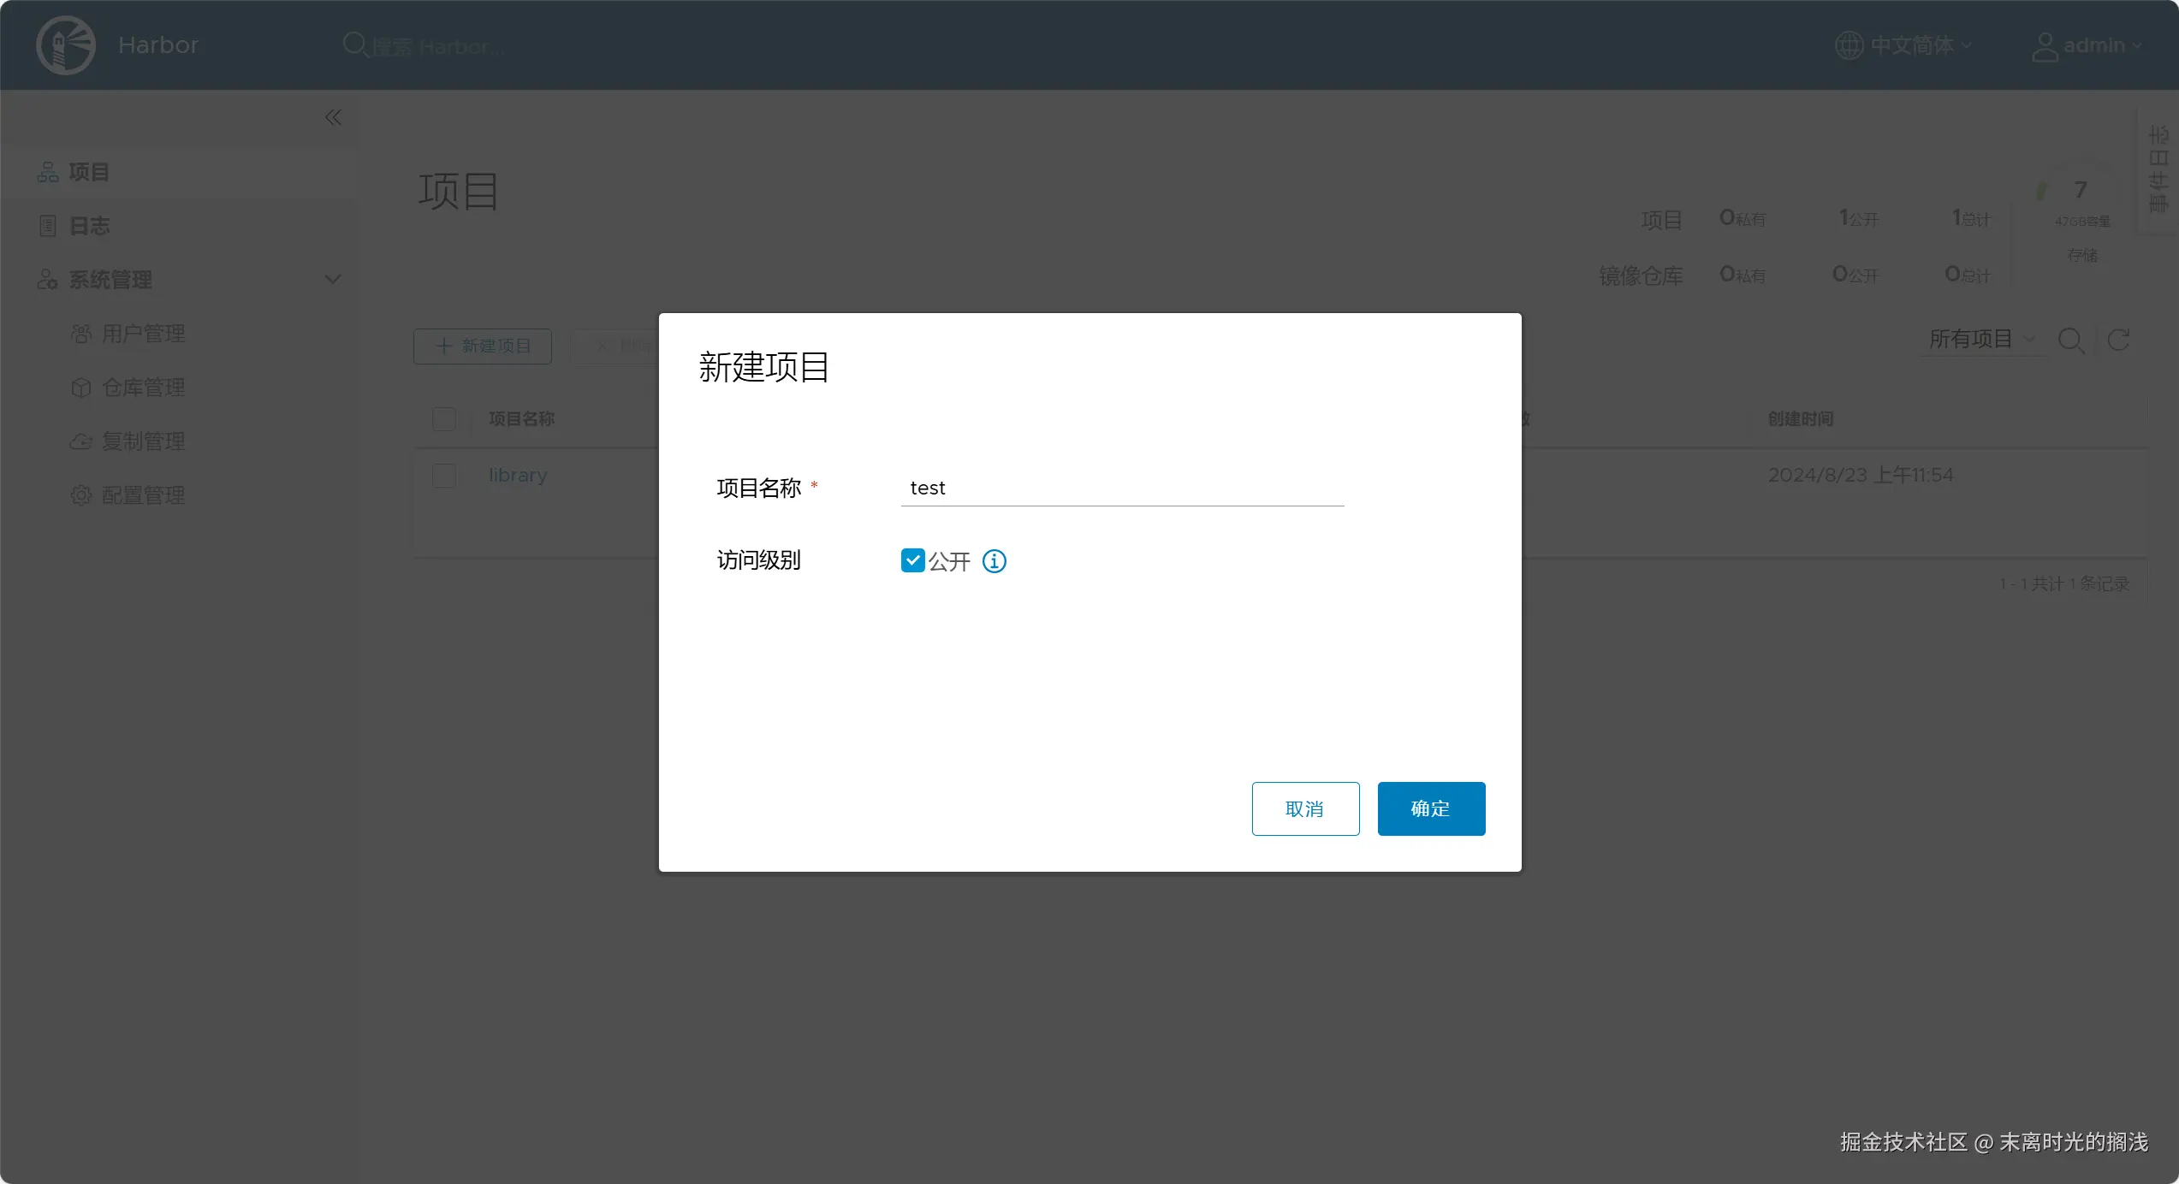2179x1184 pixels.
Task: Check the library project row checkbox
Action: pos(444,476)
